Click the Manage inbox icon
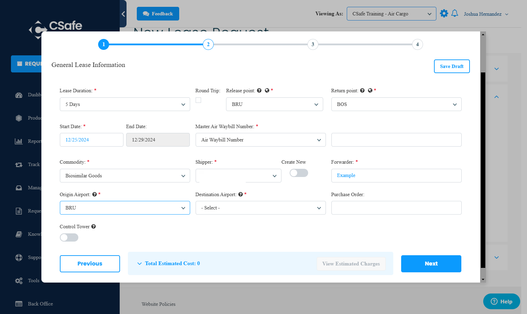Viewport: 527px width, 314px height. pyautogui.click(x=19, y=188)
